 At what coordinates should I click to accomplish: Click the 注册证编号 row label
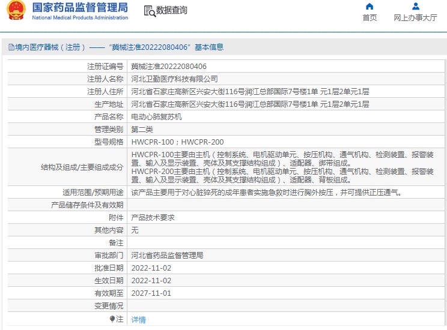pyautogui.click(x=105, y=67)
